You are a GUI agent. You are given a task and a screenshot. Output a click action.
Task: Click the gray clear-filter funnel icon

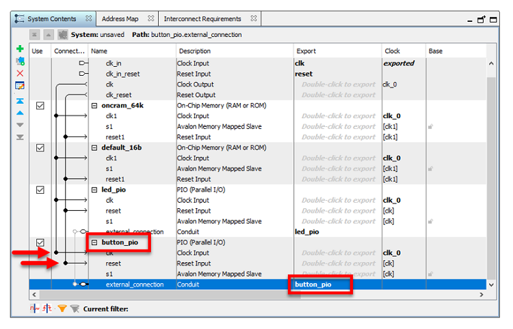pyautogui.click(x=75, y=309)
